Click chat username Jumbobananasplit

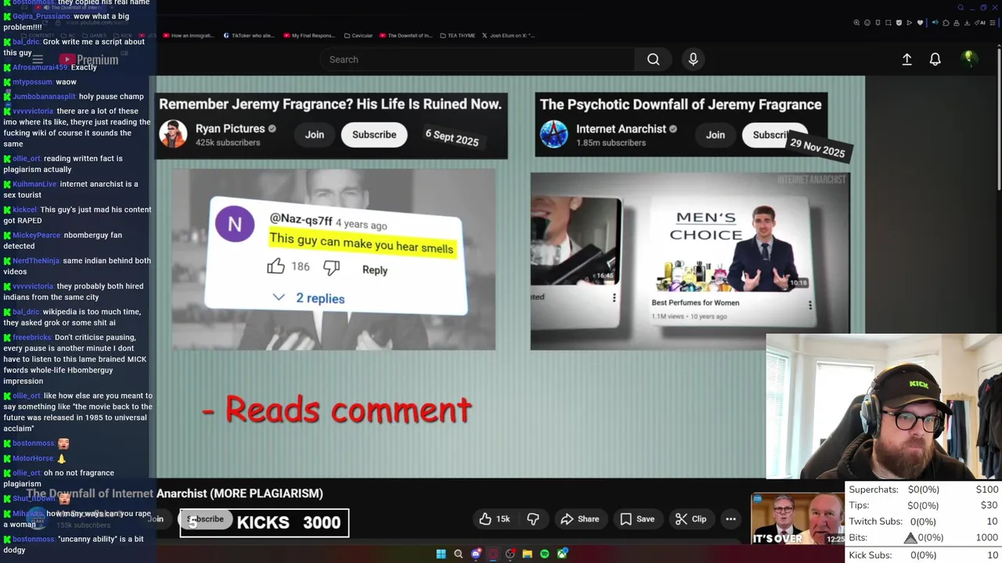coord(44,97)
